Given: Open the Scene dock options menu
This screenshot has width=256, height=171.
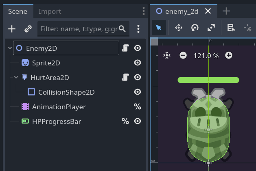Looking at the screenshot, I should click(x=143, y=11).
